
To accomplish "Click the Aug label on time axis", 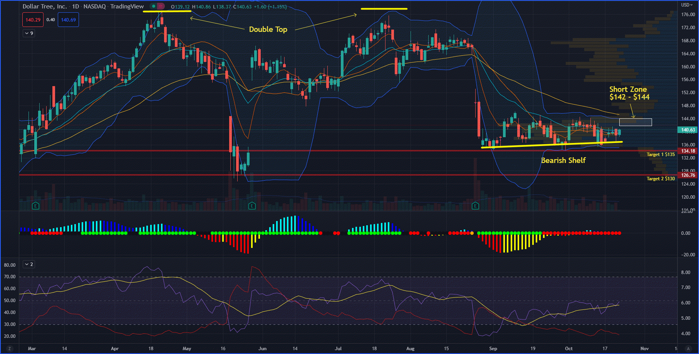I will [411, 349].
